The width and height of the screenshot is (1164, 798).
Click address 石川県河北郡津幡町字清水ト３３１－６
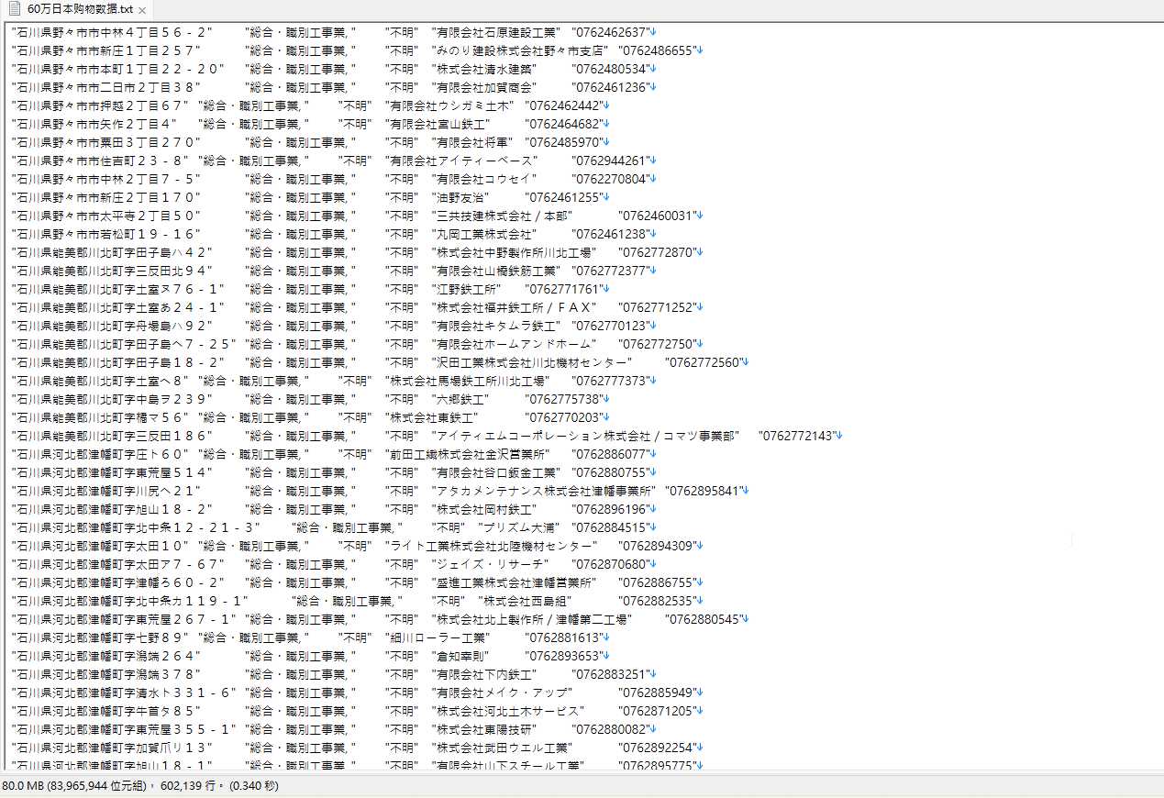[x=124, y=693]
